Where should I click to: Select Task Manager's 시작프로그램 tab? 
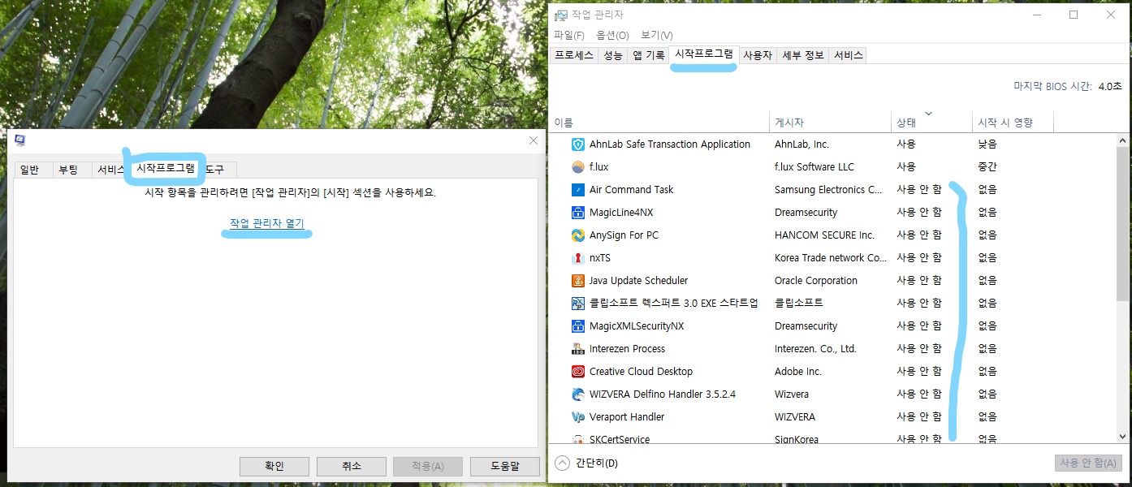tap(704, 54)
